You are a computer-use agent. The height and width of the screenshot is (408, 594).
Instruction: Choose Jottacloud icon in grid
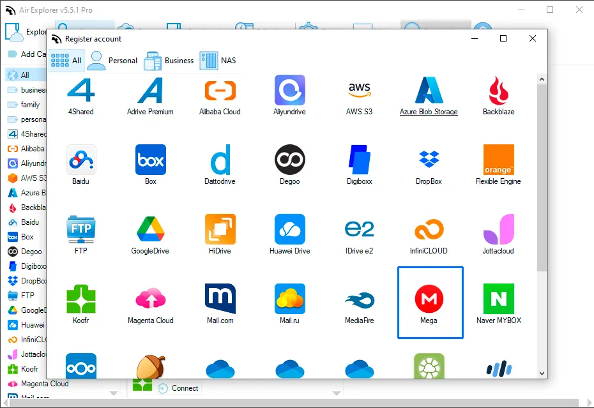(x=499, y=229)
